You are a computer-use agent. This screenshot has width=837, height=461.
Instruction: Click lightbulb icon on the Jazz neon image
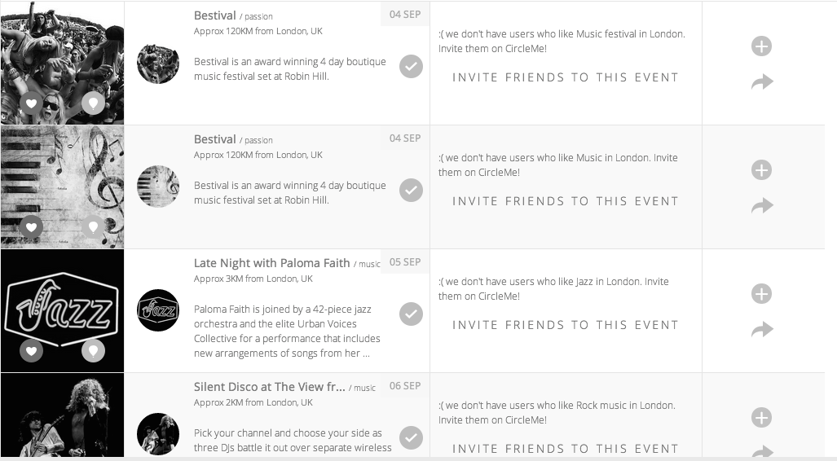pos(93,351)
